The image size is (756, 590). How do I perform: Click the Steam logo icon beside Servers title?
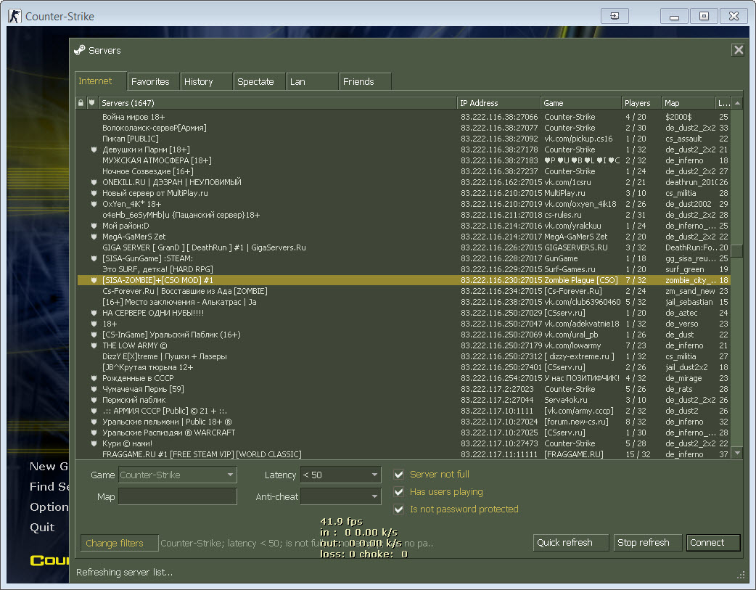[80, 50]
